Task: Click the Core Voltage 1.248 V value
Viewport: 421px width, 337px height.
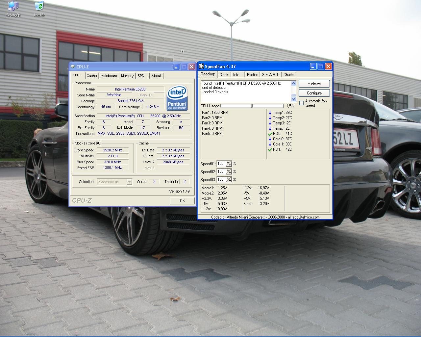Action: tap(153, 107)
